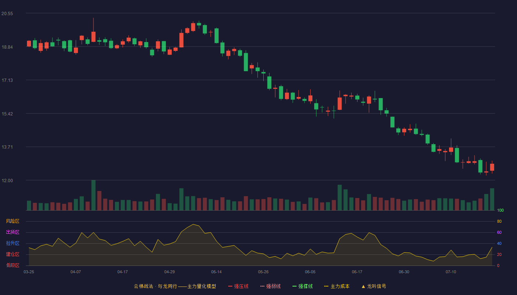Click the 风险区 zone label

pyautogui.click(x=13, y=221)
